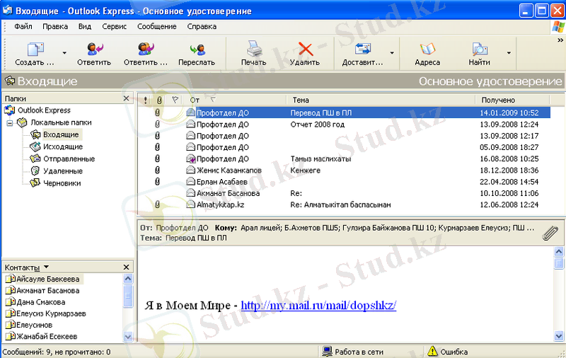Click the Reply (Ответить) toolbar icon
The width and height of the screenshot is (566, 358).
tap(93, 50)
